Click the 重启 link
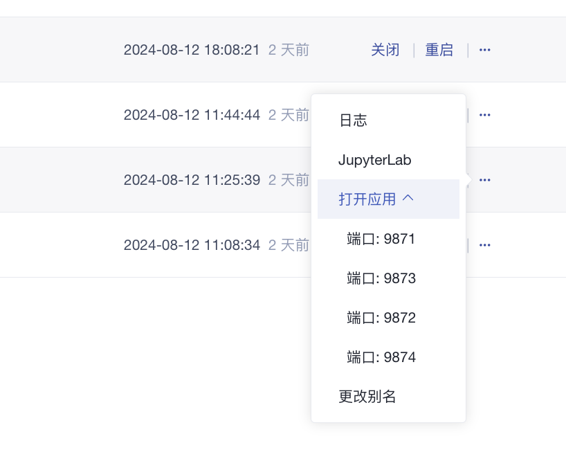Screen dimensions: 566x450 439,50
